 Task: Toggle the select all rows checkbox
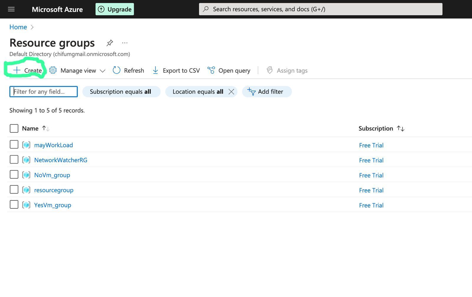[14, 128]
